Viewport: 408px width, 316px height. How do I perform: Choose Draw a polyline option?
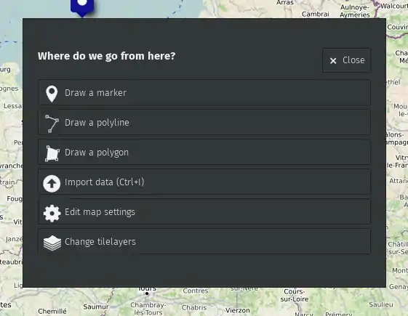pyautogui.click(x=204, y=122)
